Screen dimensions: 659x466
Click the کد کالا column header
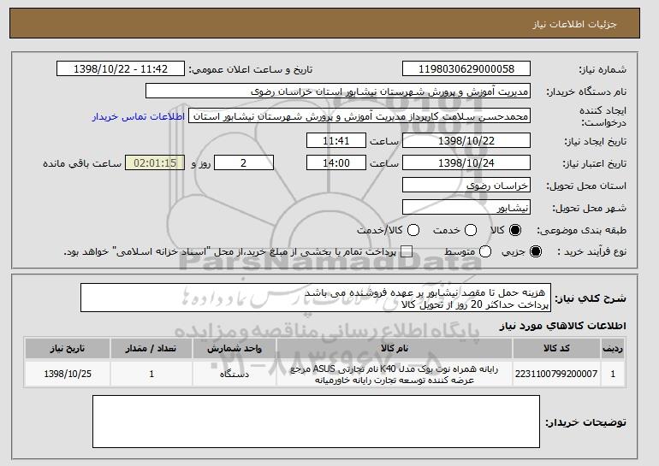(556, 349)
